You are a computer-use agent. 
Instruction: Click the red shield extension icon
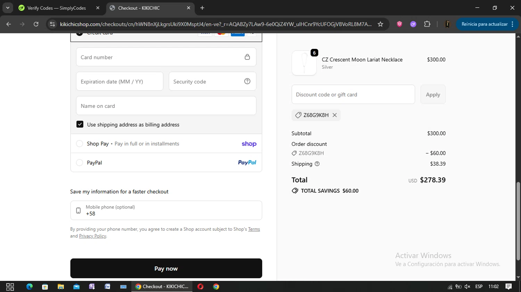coord(399,24)
